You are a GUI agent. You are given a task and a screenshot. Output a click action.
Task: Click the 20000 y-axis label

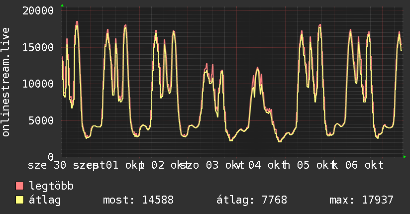pos(38,11)
